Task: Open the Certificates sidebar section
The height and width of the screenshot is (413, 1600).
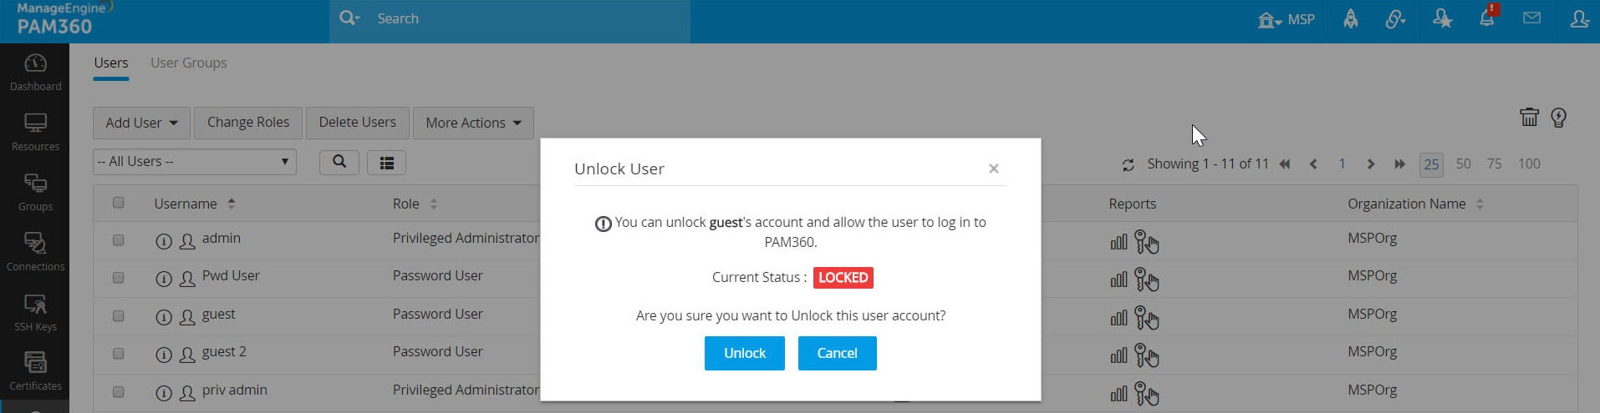Action: point(35,371)
